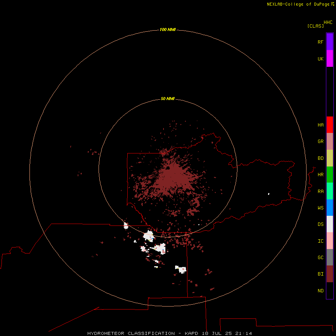The width and height of the screenshot is (336, 336).
Task: Click the BI legend label
Action: pos(320,274)
